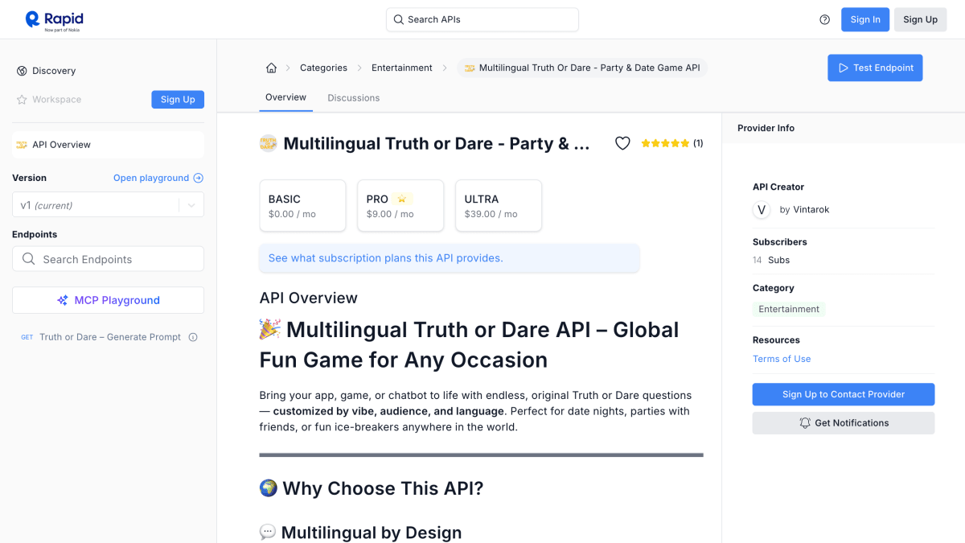Select the ULTRA plan card
Image resolution: width=965 pixels, height=543 pixels.
tap(499, 205)
